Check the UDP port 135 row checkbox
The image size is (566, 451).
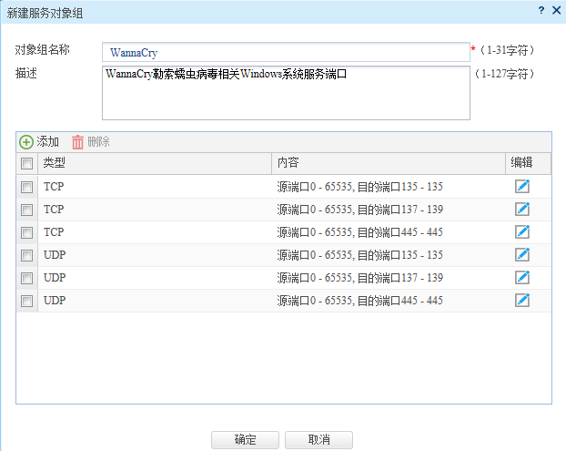[26, 255]
